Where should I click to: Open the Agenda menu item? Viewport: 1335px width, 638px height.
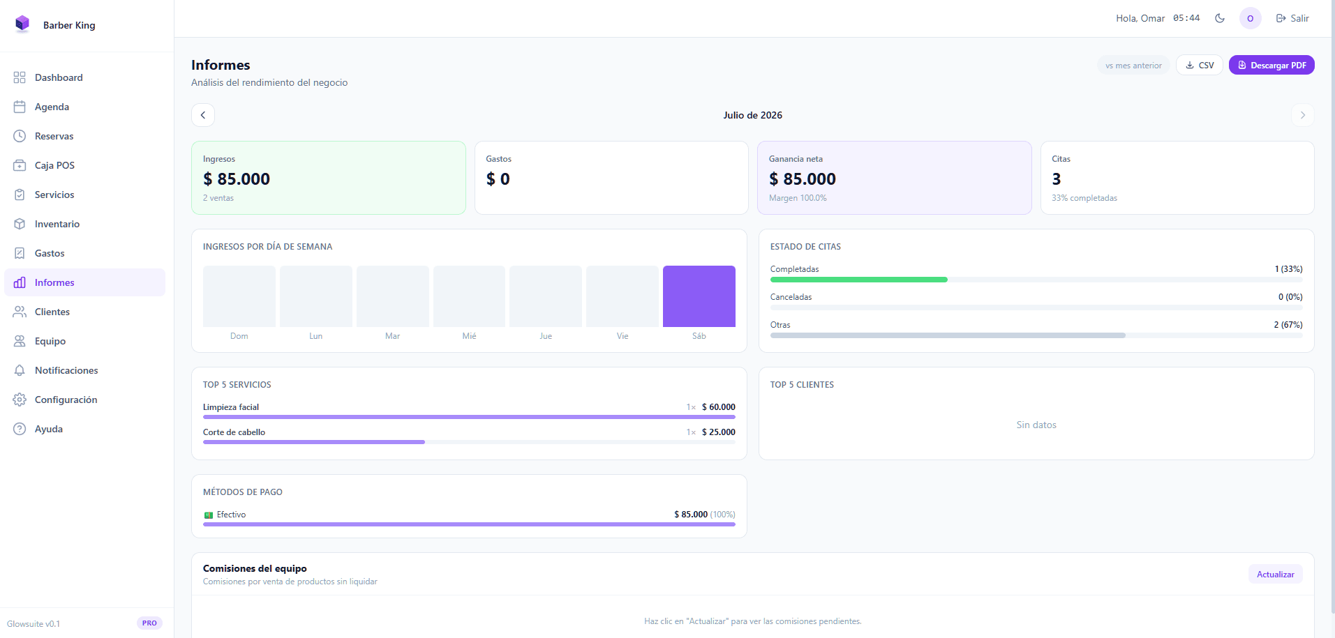(x=84, y=107)
